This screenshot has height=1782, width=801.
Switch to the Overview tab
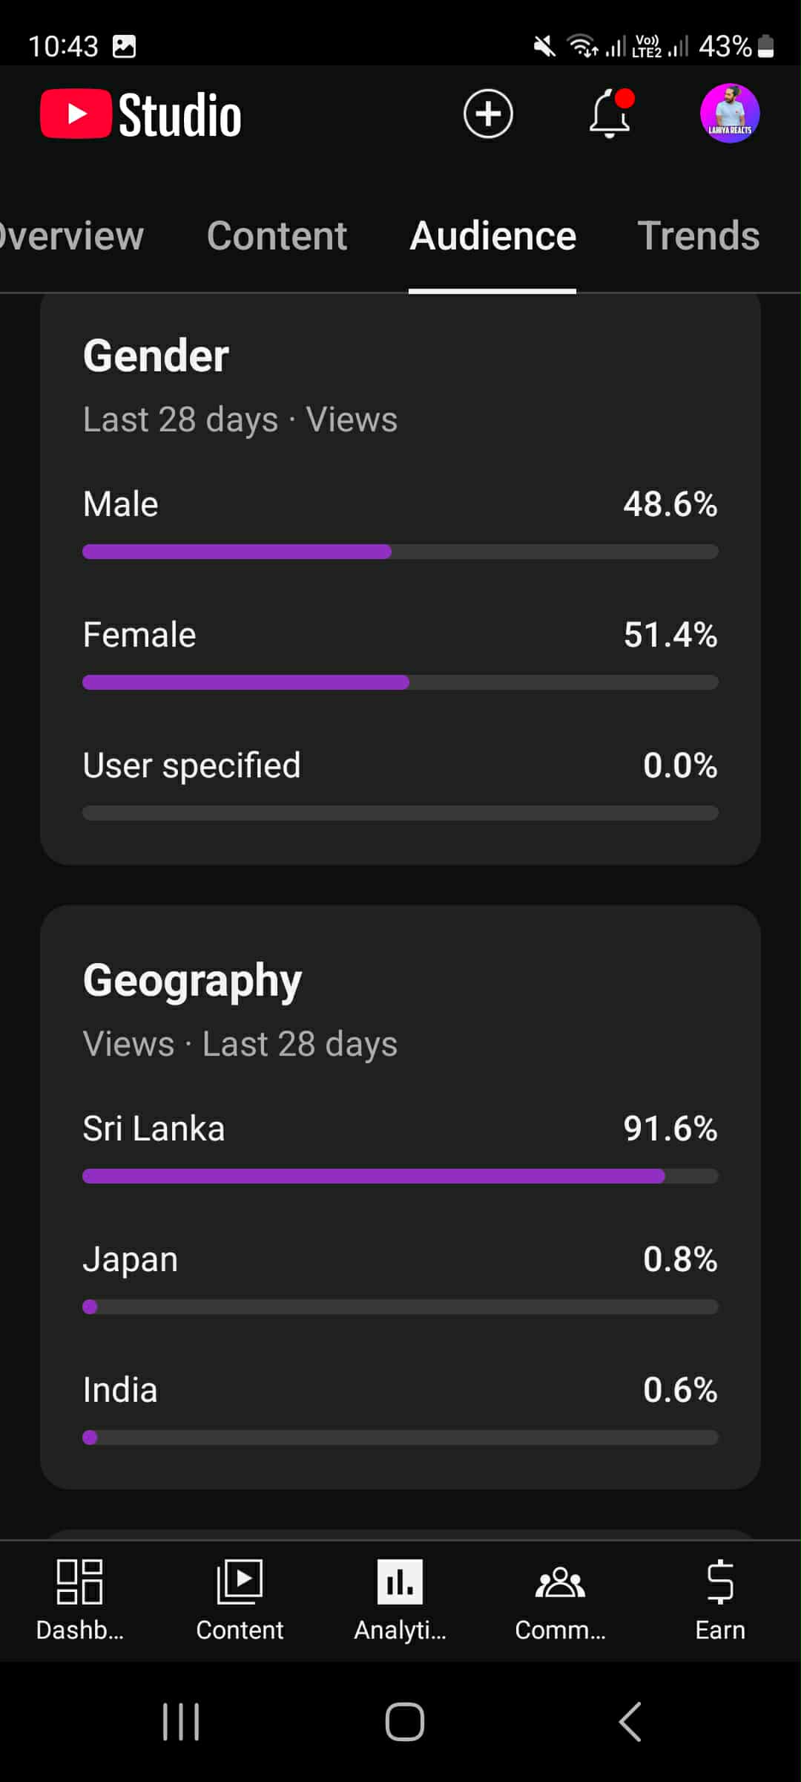click(71, 236)
